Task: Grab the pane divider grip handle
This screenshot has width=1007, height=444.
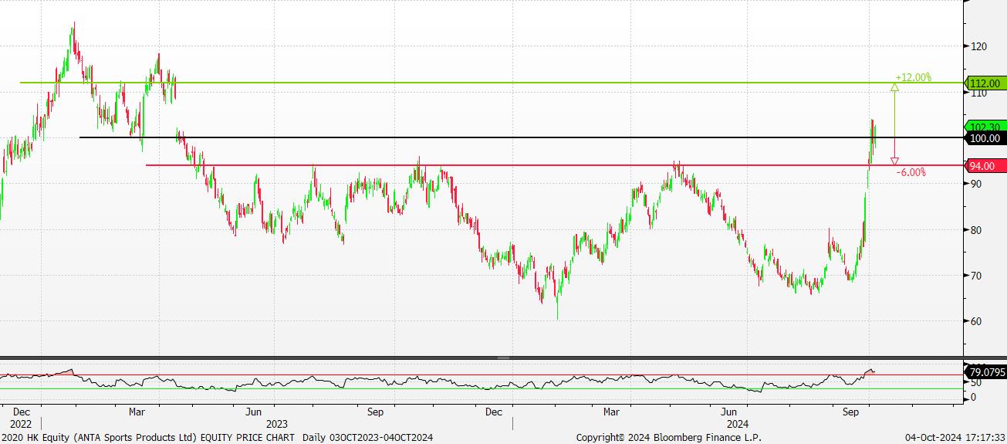Action: pos(503,358)
